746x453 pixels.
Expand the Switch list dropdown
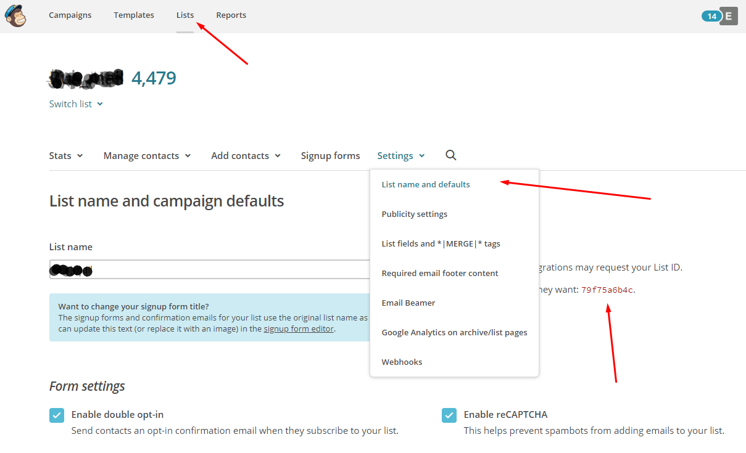[x=76, y=104]
